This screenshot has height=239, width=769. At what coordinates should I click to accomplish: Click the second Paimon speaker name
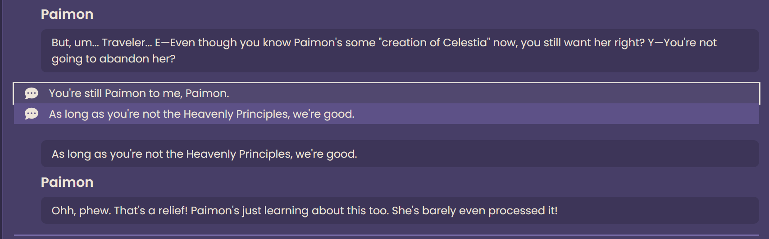(67, 182)
